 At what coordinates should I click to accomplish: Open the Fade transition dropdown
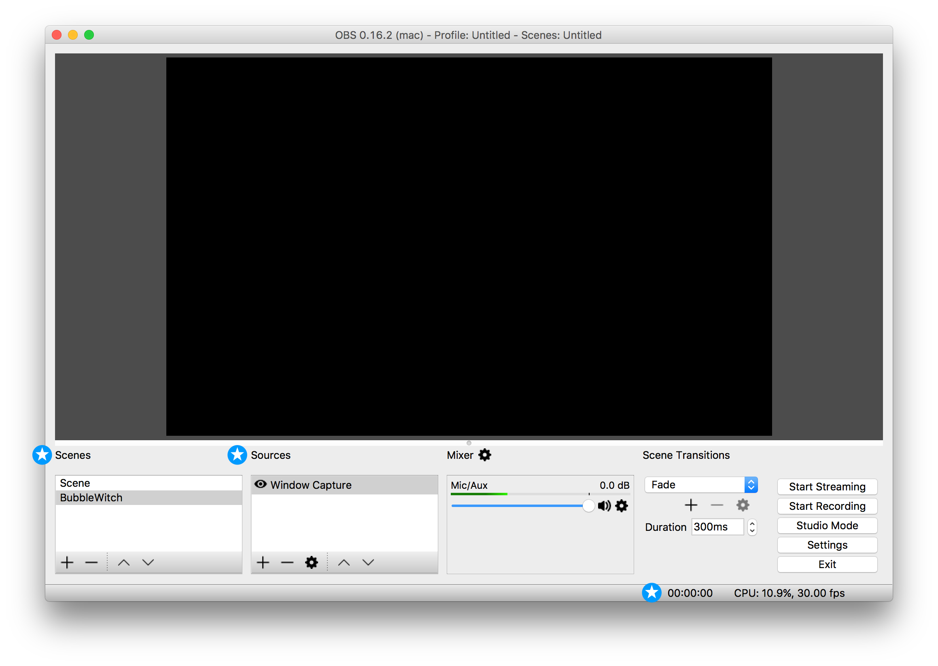click(751, 484)
